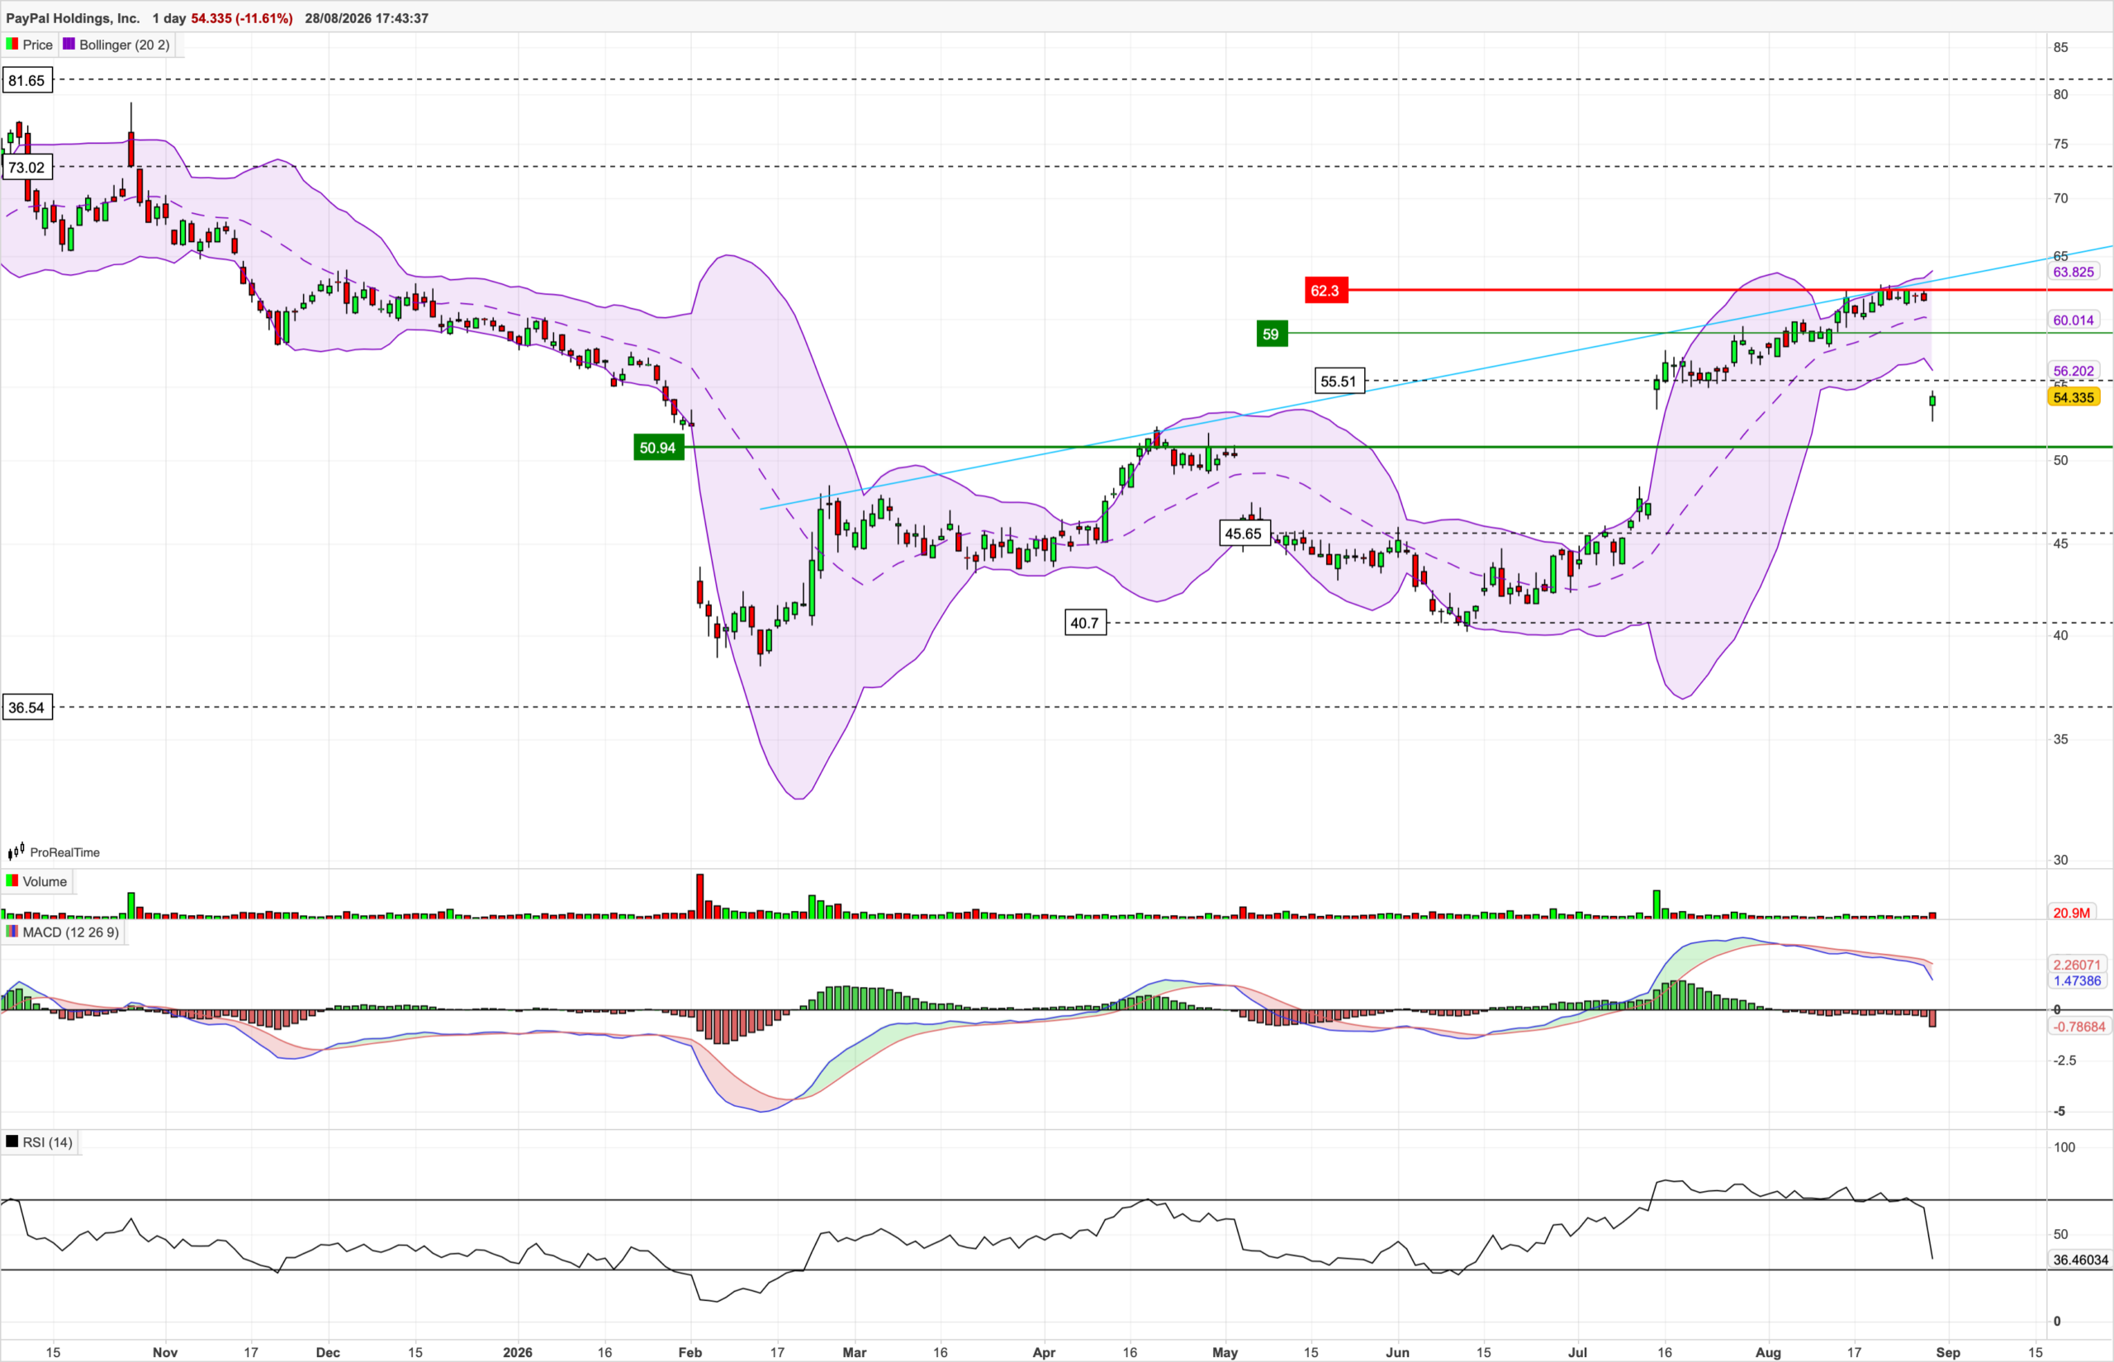Click the ProRealTime text link
This screenshot has width=2114, height=1362.
click(x=64, y=852)
